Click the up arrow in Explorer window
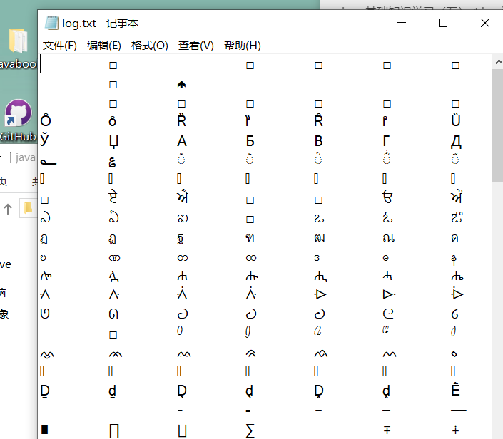Image resolution: width=503 pixels, height=439 pixels. click(x=8, y=209)
